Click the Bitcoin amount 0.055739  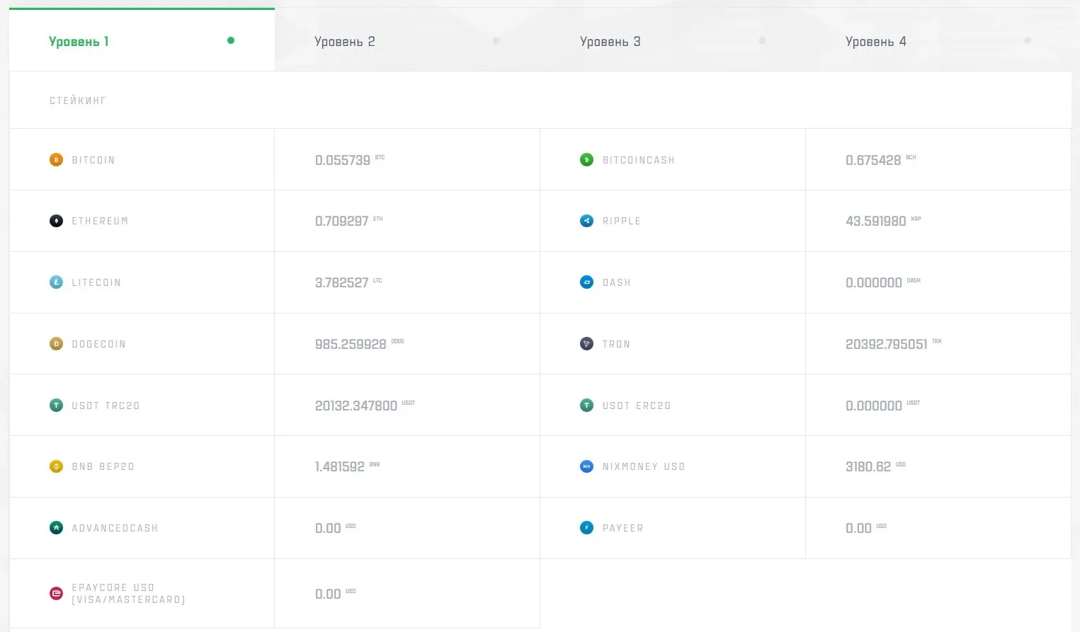point(343,160)
